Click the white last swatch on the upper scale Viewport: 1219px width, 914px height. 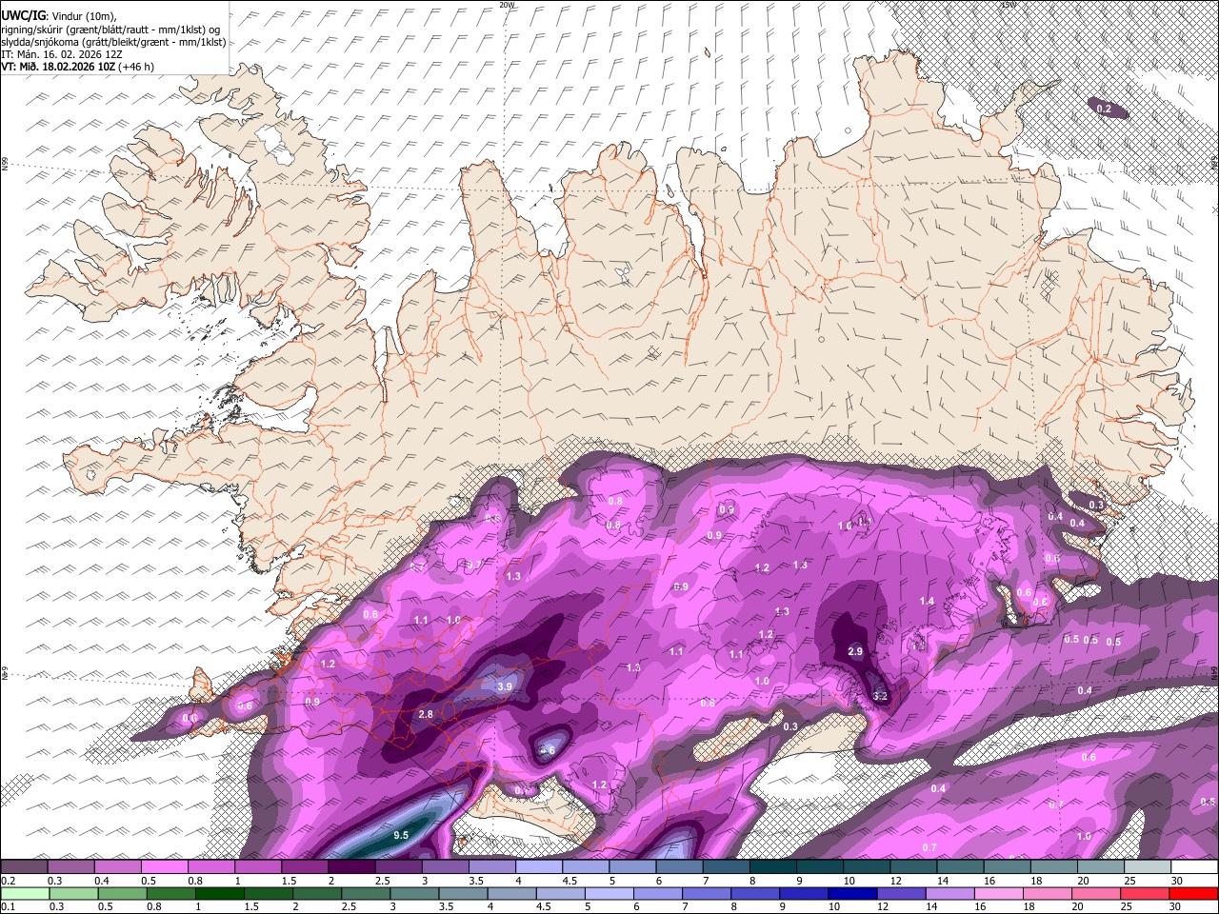[1193, 866]
